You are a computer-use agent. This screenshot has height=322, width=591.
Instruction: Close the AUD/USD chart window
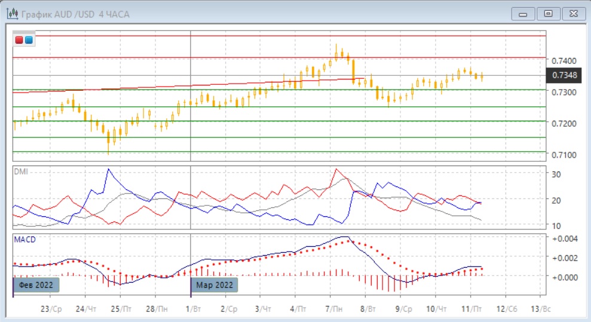(572, 13)
